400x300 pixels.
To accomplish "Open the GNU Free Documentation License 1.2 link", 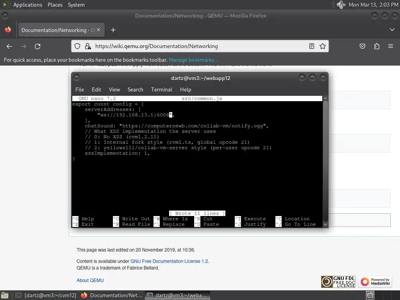I will click(x=169, y=261).
